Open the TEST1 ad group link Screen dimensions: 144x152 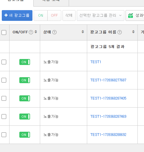[x=96, y=62]
